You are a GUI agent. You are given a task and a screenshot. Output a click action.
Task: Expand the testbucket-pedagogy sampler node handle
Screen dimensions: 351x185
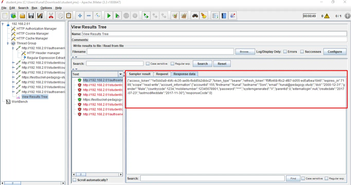pyautogui.click(x=13, y=77)
